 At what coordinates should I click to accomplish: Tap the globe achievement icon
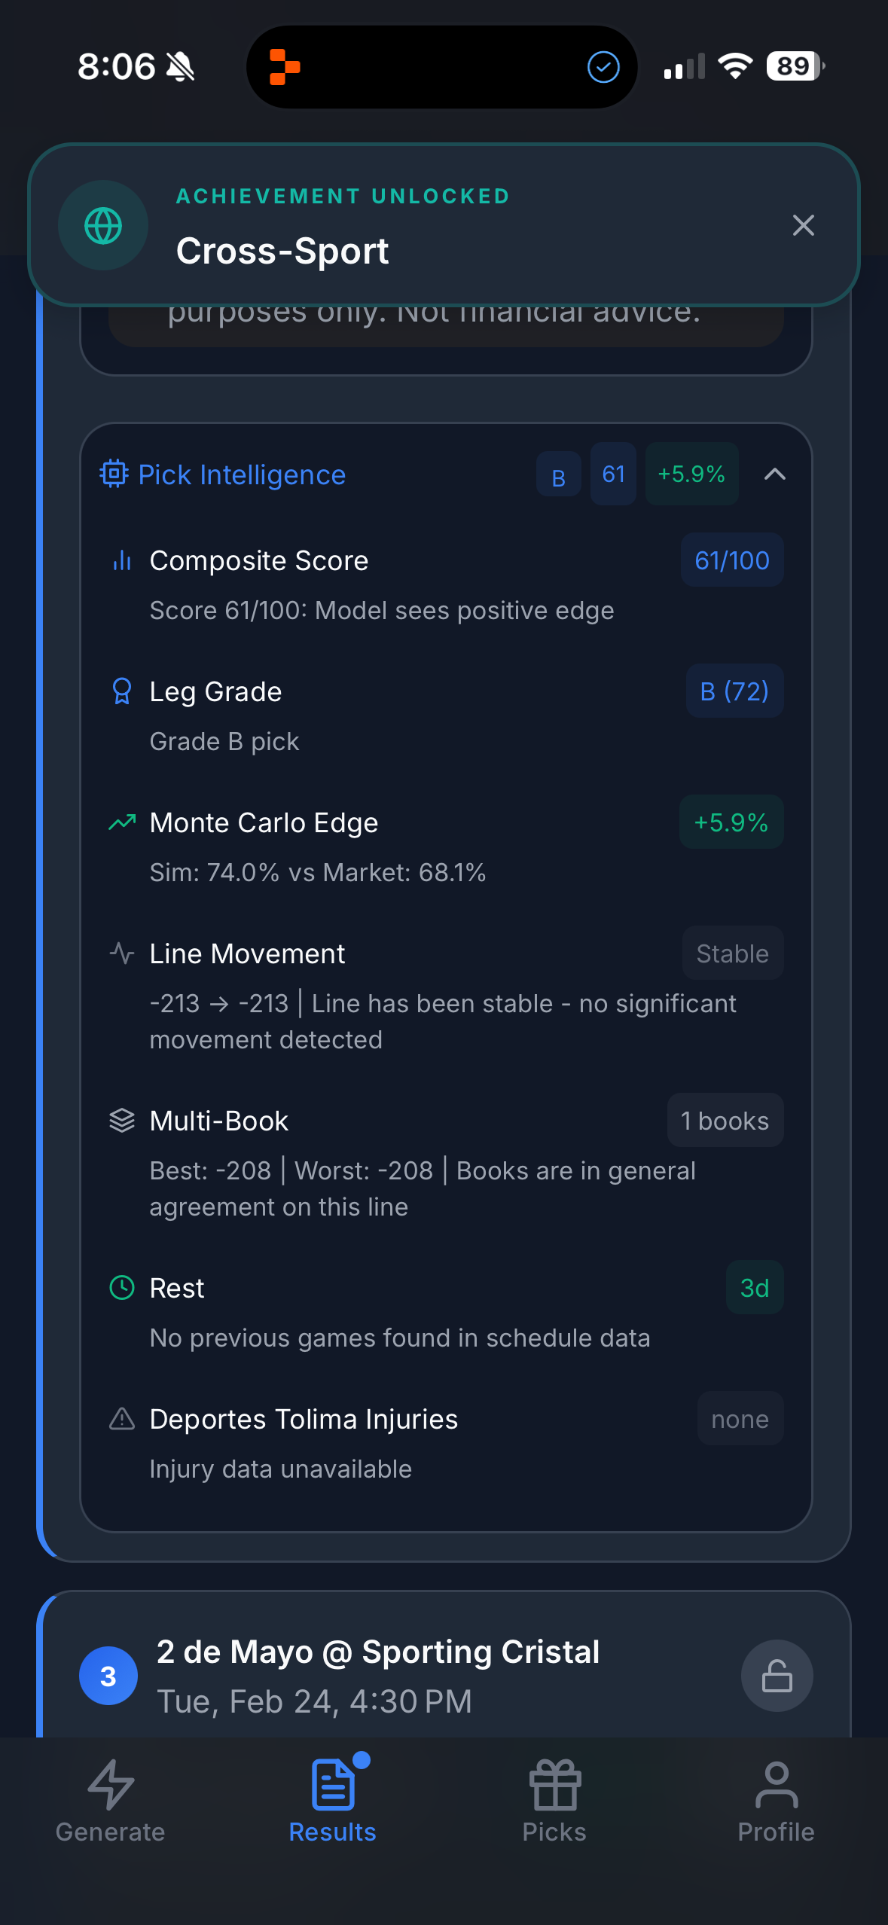coord(103,225)
